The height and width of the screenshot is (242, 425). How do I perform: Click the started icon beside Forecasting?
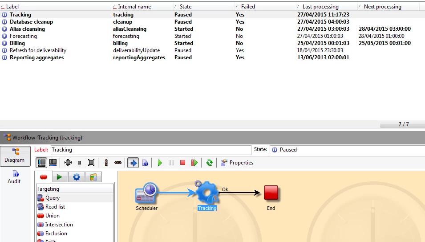[x=4, y=36]
